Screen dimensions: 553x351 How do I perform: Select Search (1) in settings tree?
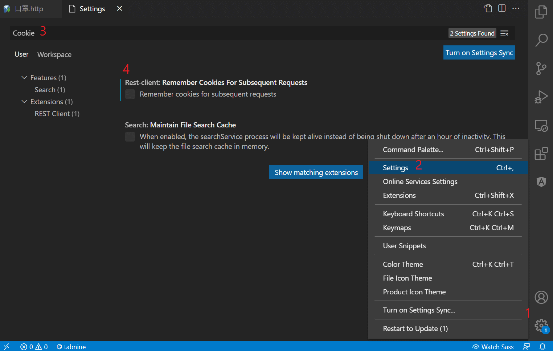point(50,90)
